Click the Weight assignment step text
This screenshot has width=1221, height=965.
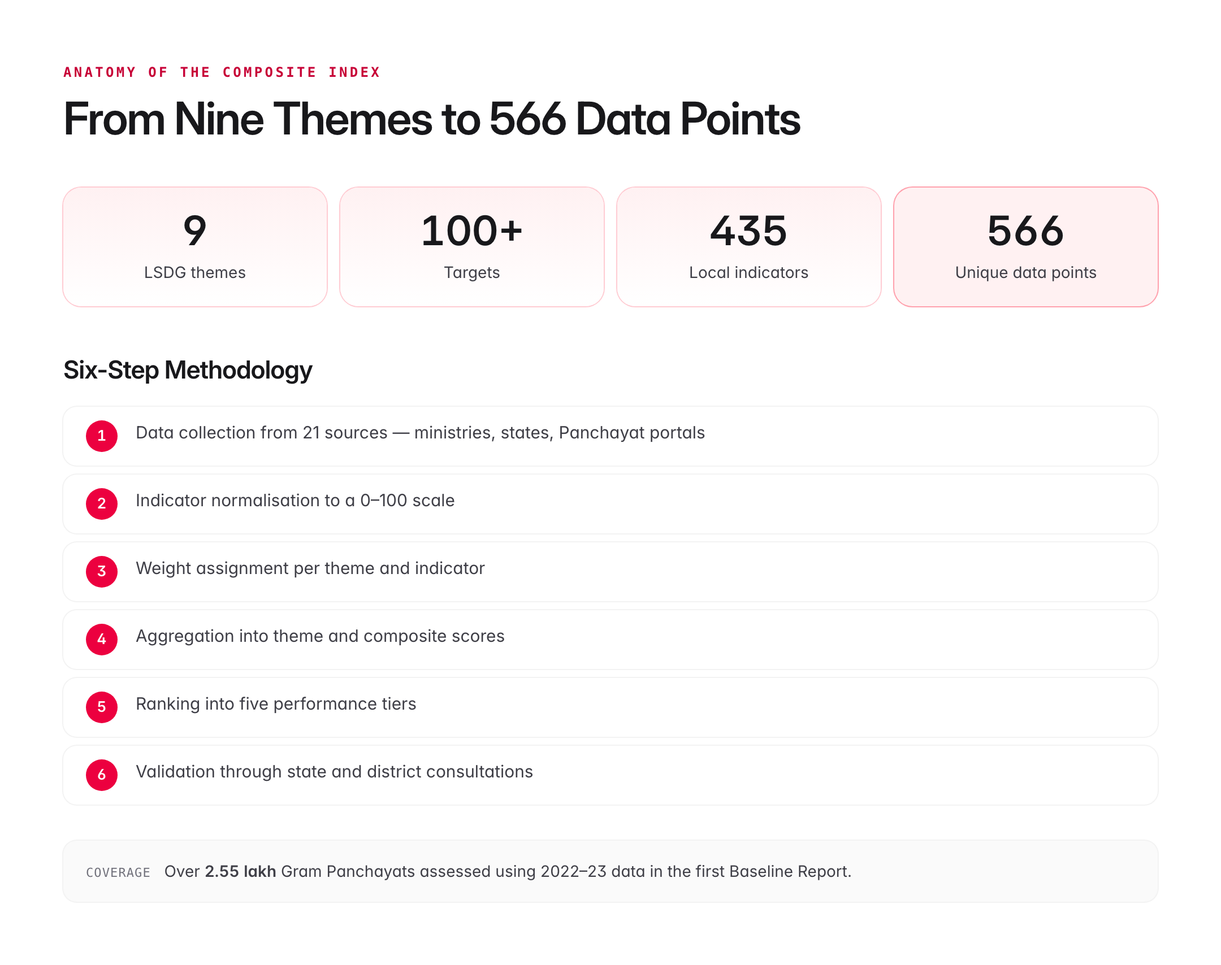click(x=310, y=568)
